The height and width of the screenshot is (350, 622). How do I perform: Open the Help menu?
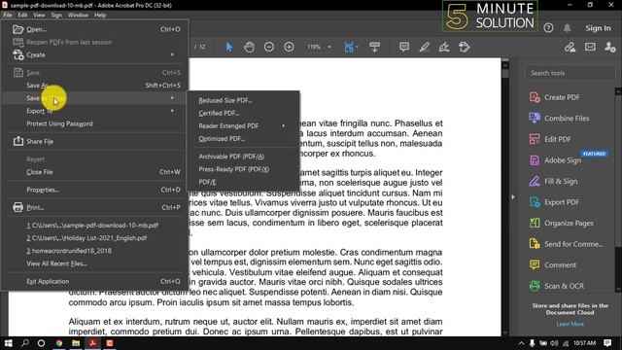click(x=100, y=16)
